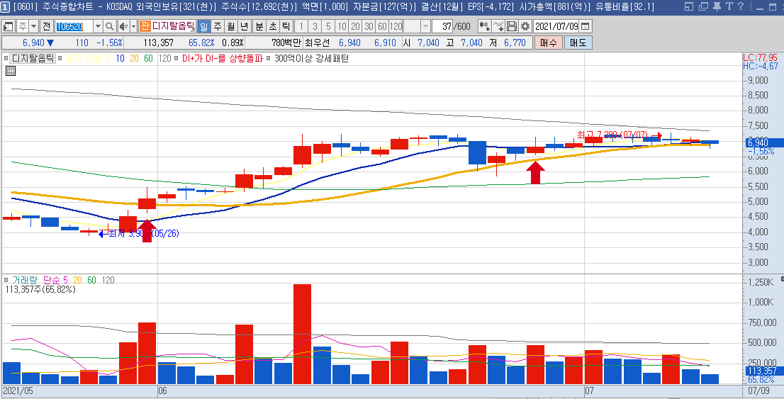Viewport: 784px width, 399px height.
Task: Select interval button 120 in toolbar
Action: click(396, 26)
